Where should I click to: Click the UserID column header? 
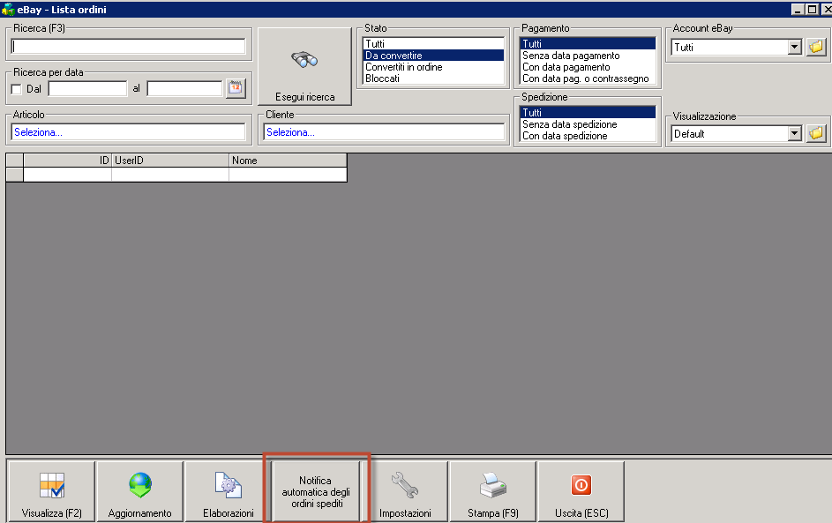pyautogui.click(x=170, y=161)
